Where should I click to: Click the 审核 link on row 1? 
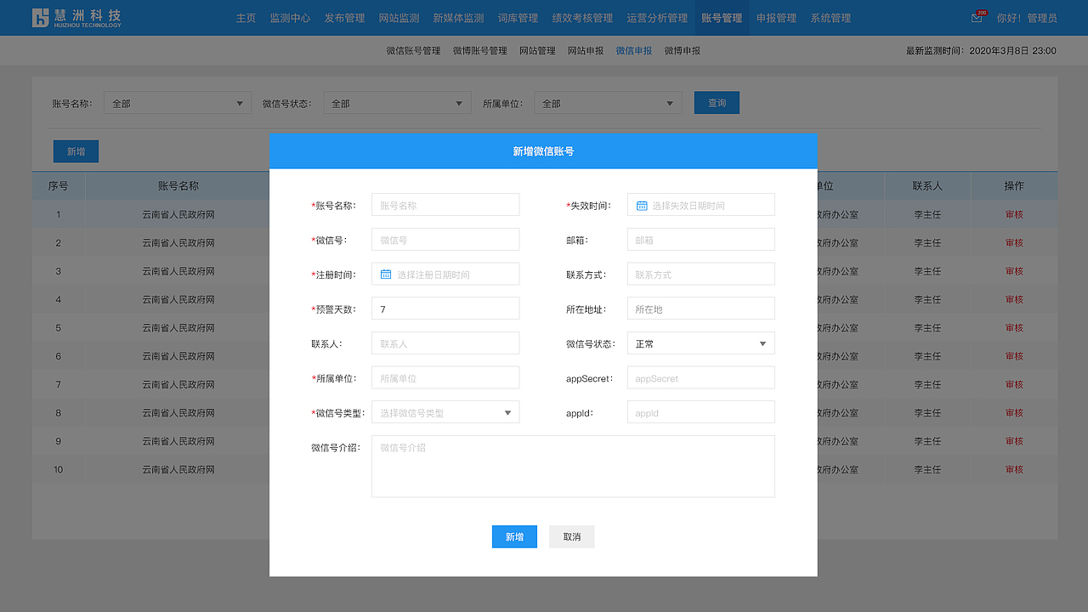tap(1013, 214)
